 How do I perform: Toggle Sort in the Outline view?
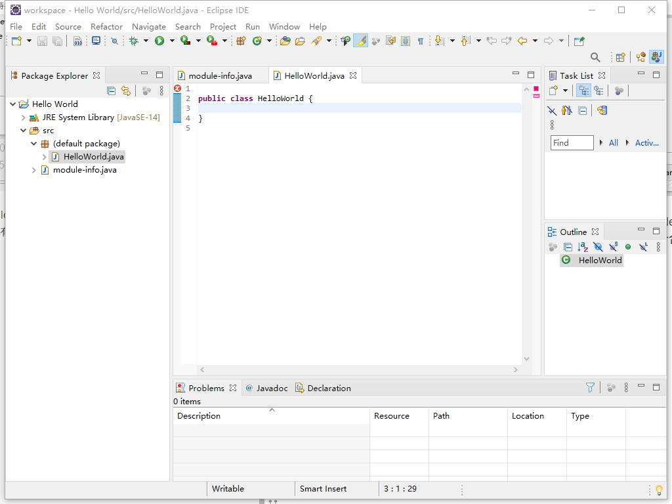click(x=583, y=247)
